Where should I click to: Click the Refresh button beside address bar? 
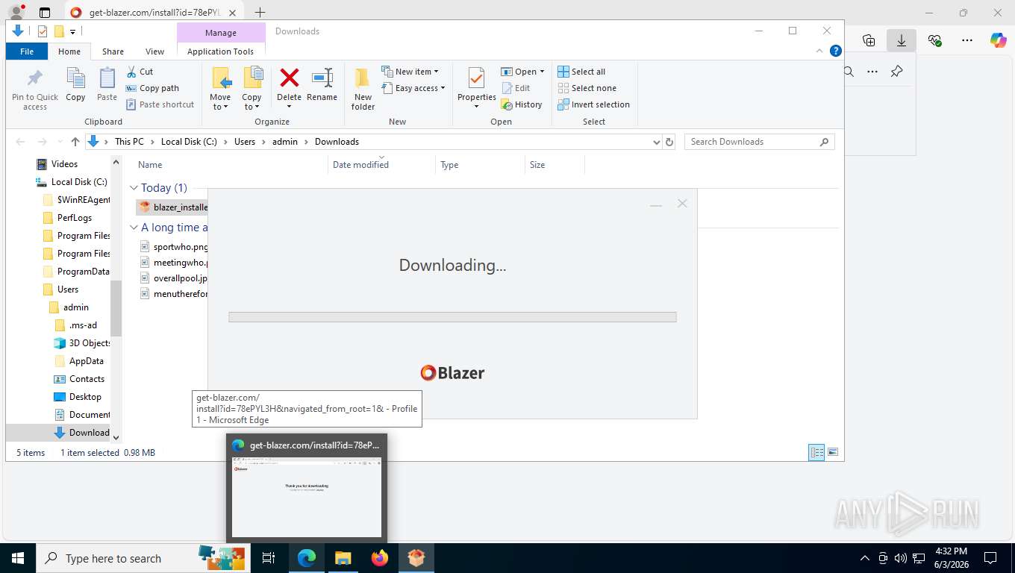point(669,142)
